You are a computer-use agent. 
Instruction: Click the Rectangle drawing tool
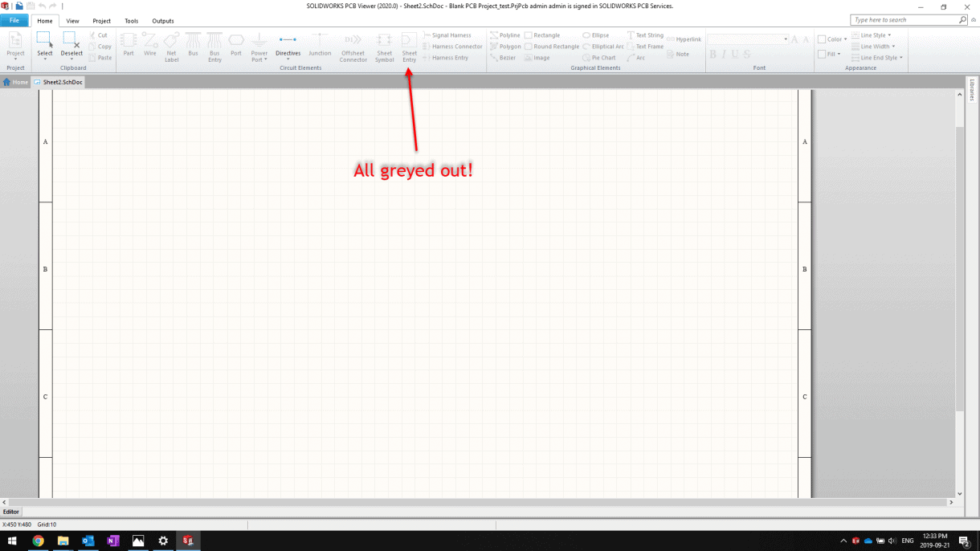tap(542, 35)
